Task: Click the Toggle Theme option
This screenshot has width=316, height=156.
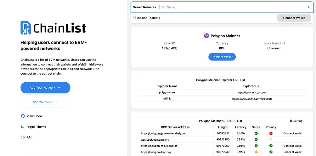Action: 33,127
